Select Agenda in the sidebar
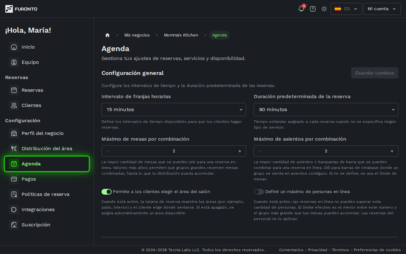Image resolution: width=406 pixels, height=254 pixels. point(47,164)
